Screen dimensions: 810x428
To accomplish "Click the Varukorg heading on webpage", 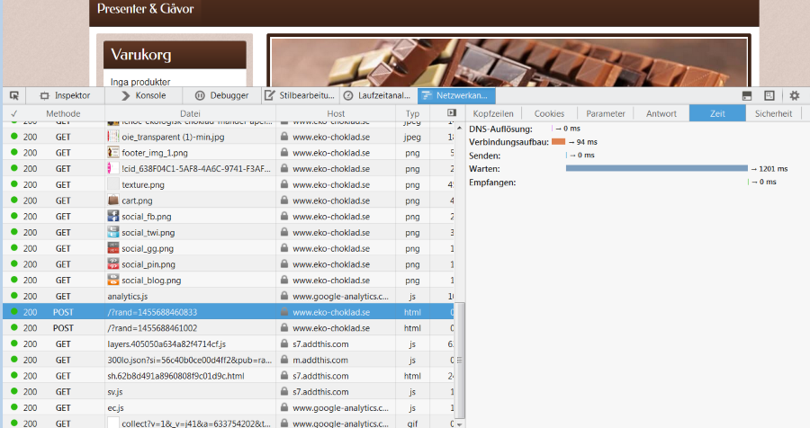I will [140, 55].
